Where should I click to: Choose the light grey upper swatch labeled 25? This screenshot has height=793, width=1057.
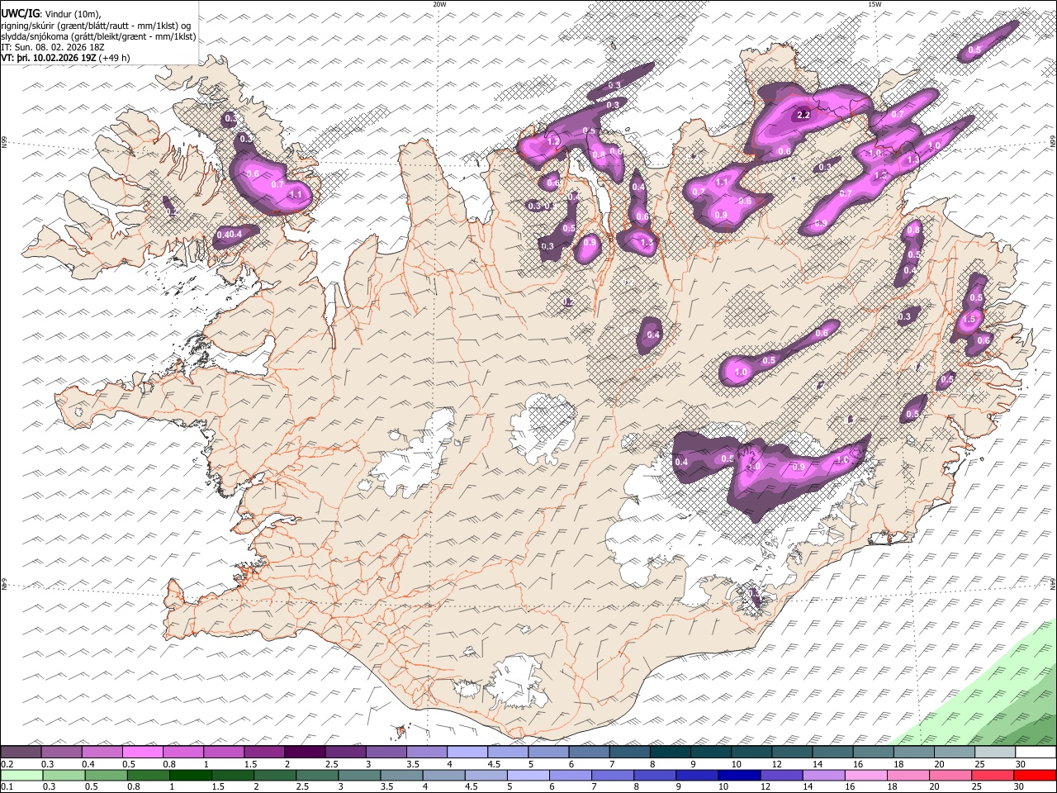pyautogui.click(x=994, y=752)
